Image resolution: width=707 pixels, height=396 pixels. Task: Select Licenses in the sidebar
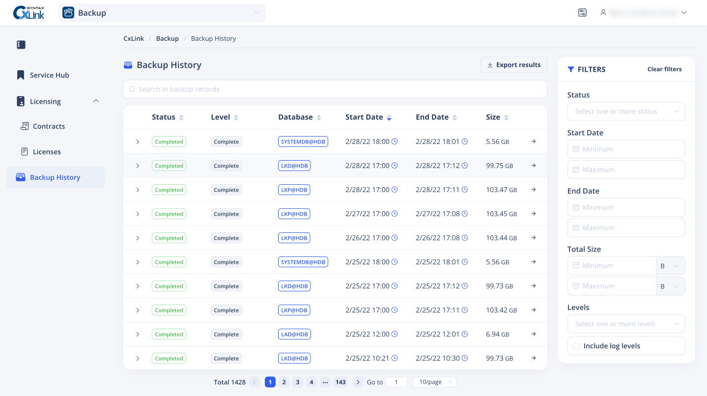[x=47, y=151]
